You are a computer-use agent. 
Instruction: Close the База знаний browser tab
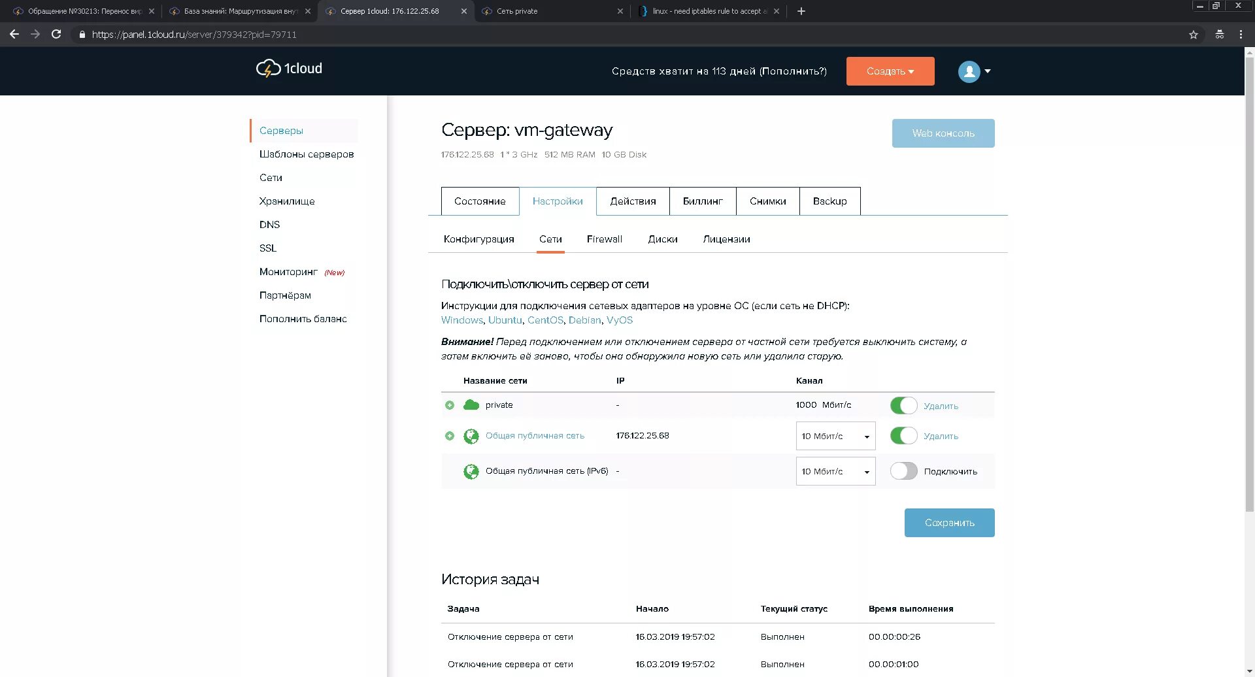pos(308,11)
